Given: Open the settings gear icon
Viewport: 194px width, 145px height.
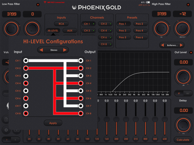Looking at the screenshot, I should 6,130.
